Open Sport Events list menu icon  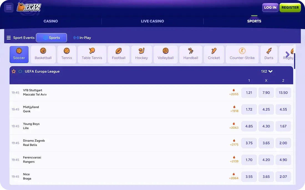[9, 37]
